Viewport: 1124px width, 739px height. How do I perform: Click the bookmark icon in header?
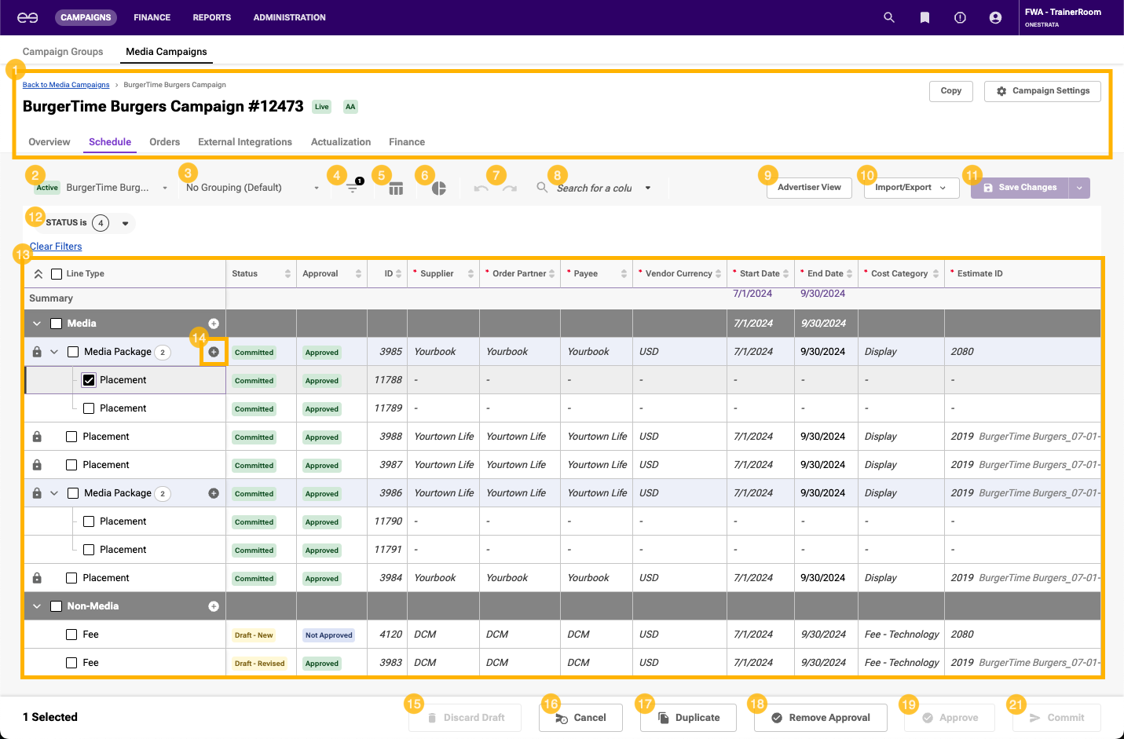pyautogui.click(x=924, y=17)
